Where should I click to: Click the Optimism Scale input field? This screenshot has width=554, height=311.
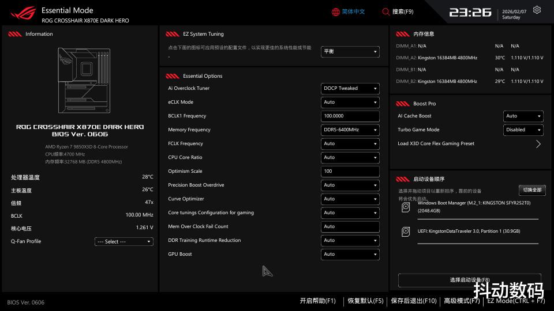(x=350, y=172)
